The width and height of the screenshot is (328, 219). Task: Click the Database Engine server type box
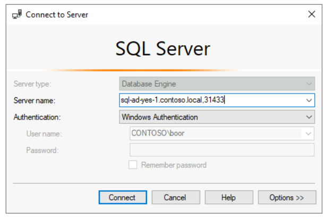tap(217, 83)
